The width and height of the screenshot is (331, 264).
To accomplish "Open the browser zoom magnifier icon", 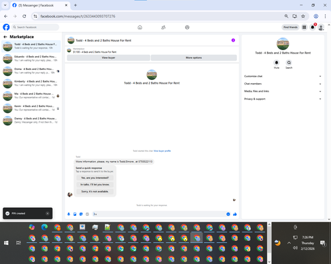I will point(286,16).
